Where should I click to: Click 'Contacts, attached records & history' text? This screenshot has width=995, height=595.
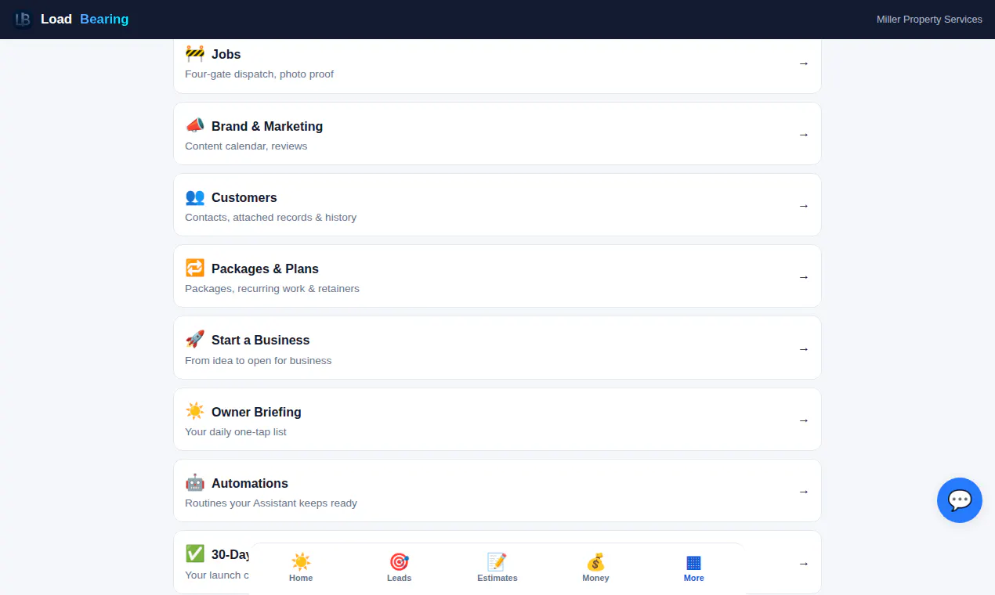pyautogui.click(x=270, y=218)
